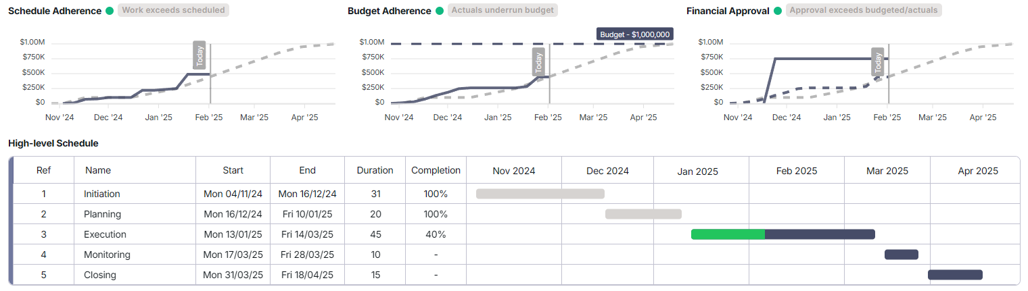Click the Today marker in Financial Approval chart

[x=878, y=61]
